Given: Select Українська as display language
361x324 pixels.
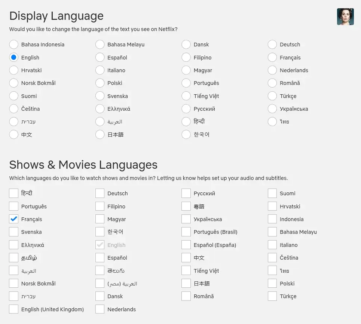Looking at the screenshot, I should pyautogui.click(x=272, y=109).
